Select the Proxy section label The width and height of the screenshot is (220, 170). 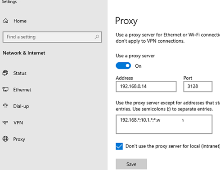19,139
